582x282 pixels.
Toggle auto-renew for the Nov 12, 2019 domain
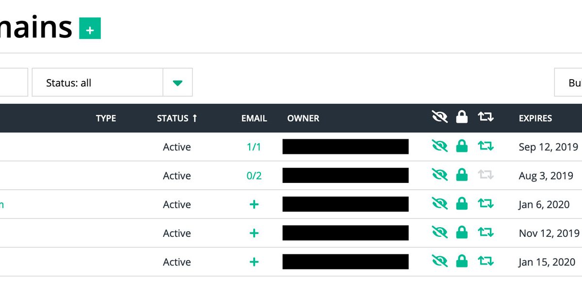pyautogui.click(x=485, y=232)
